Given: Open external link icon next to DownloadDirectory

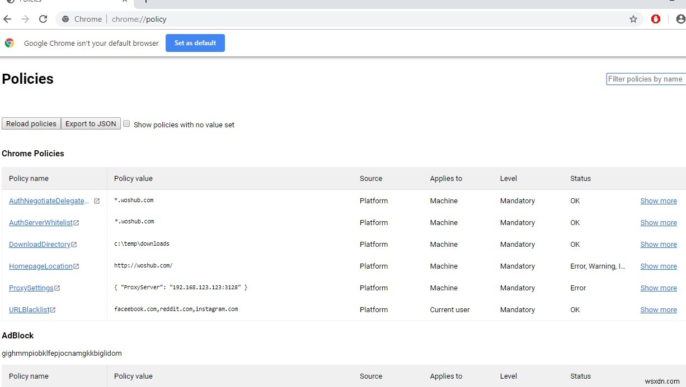Looking at the screenshot, I should [74, 244].
